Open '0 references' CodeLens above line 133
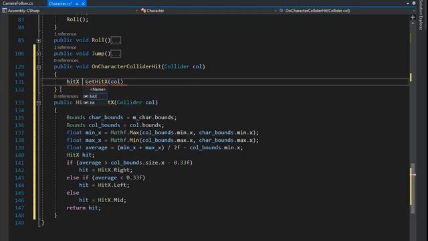Image resolution: width=428 pixels, height=241 pixels. click(66, 96)
